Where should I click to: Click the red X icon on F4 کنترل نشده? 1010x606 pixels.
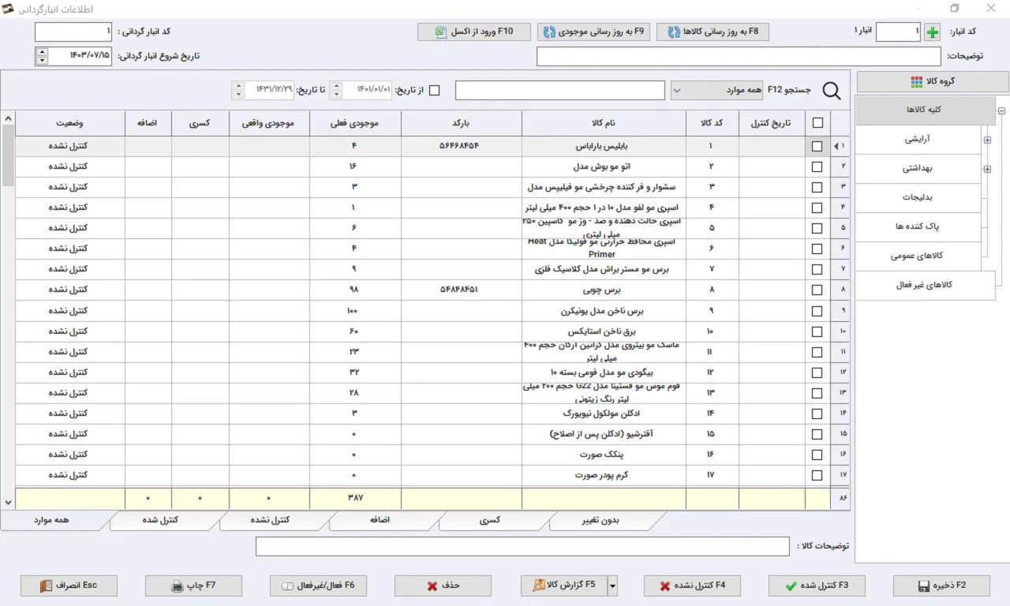665,586
